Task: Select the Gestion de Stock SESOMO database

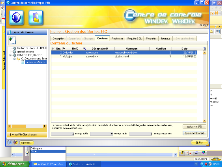Action: (x=32, y=48)
